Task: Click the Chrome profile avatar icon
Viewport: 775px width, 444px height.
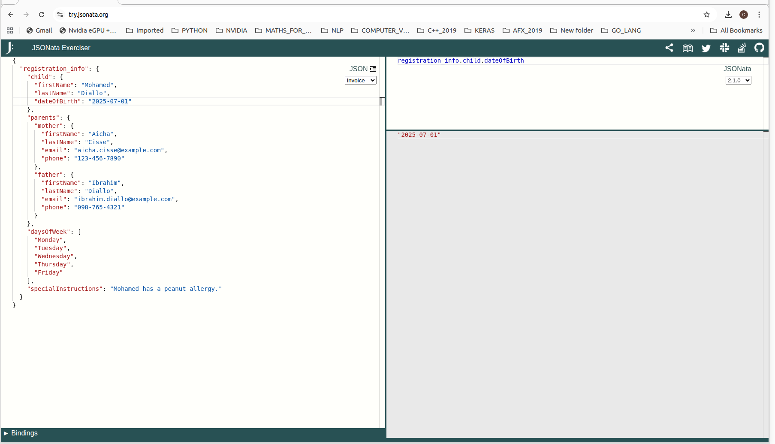Action: coord(743,14)
